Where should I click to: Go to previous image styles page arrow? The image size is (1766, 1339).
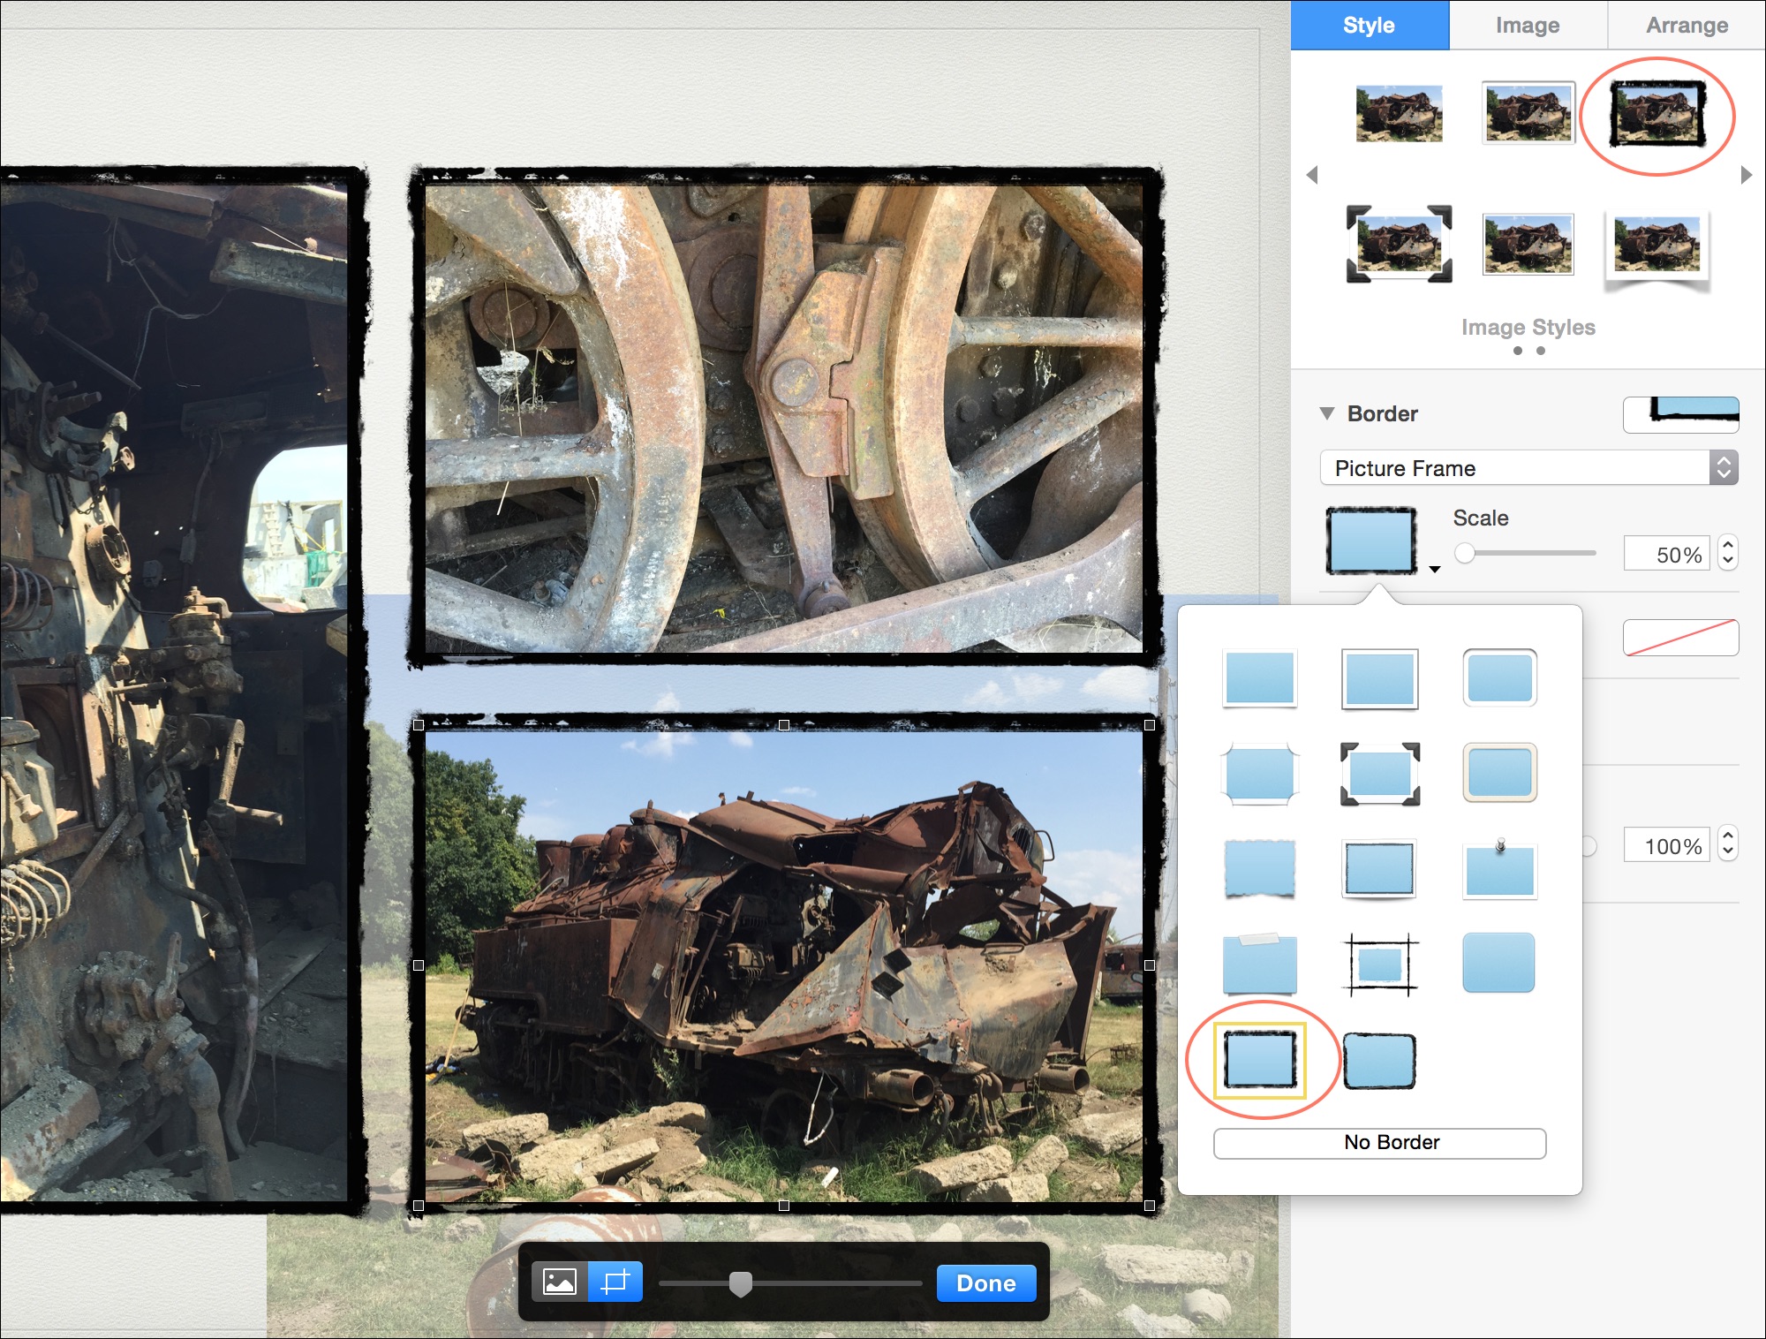point(1312,175)
